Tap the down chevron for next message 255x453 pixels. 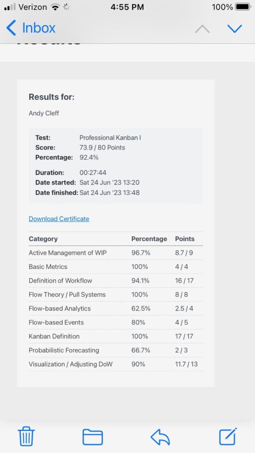[x=235, y=28]
